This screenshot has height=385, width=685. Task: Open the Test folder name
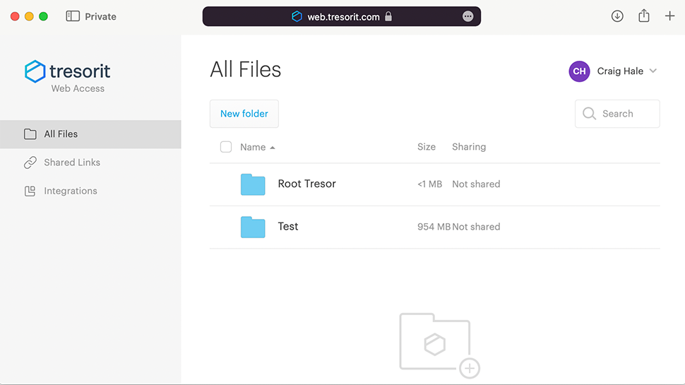coord(288,226)
